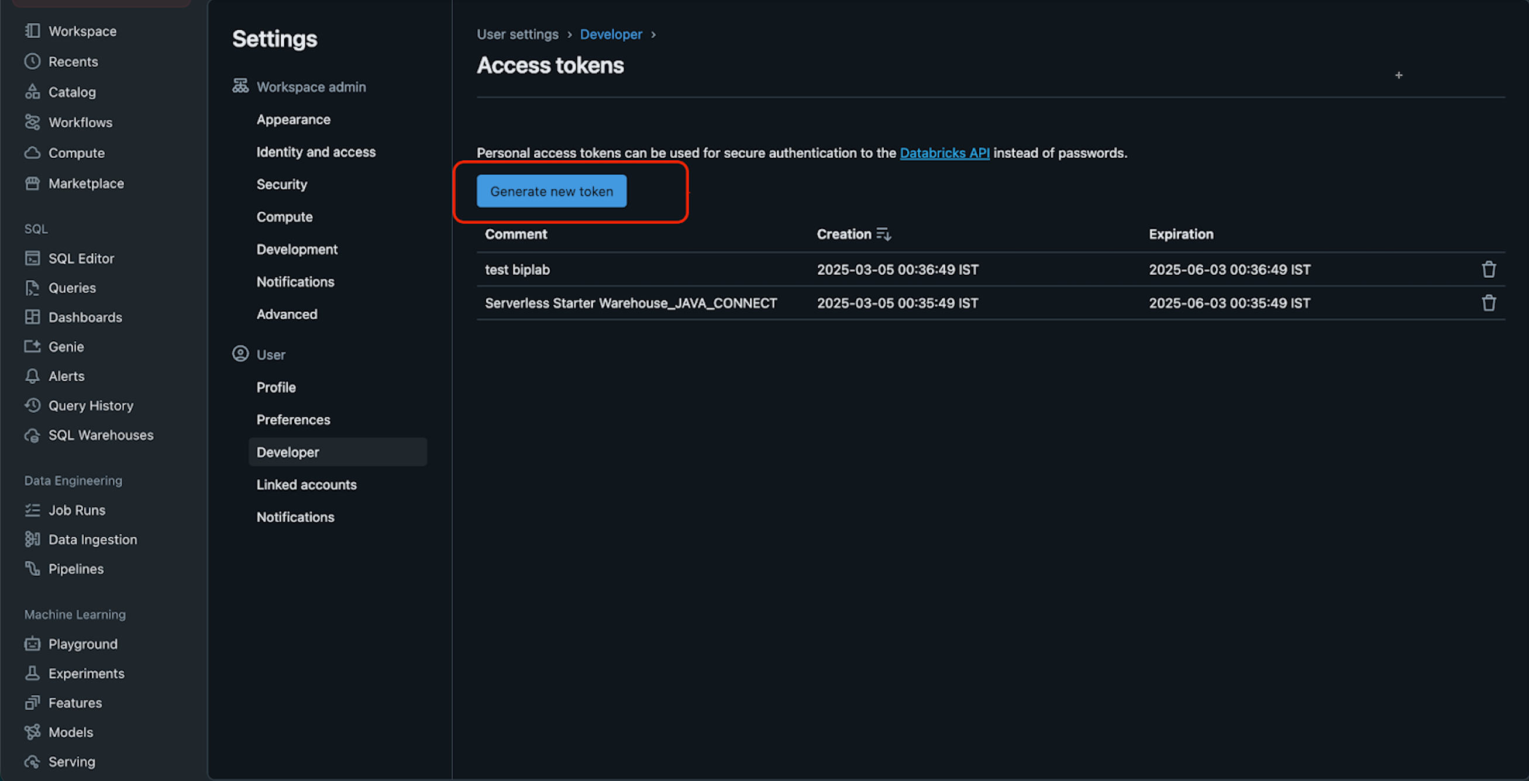Screen dimensions: 1529x781
Task: Click the Workspace admin section icon
Action: (240, 86)
